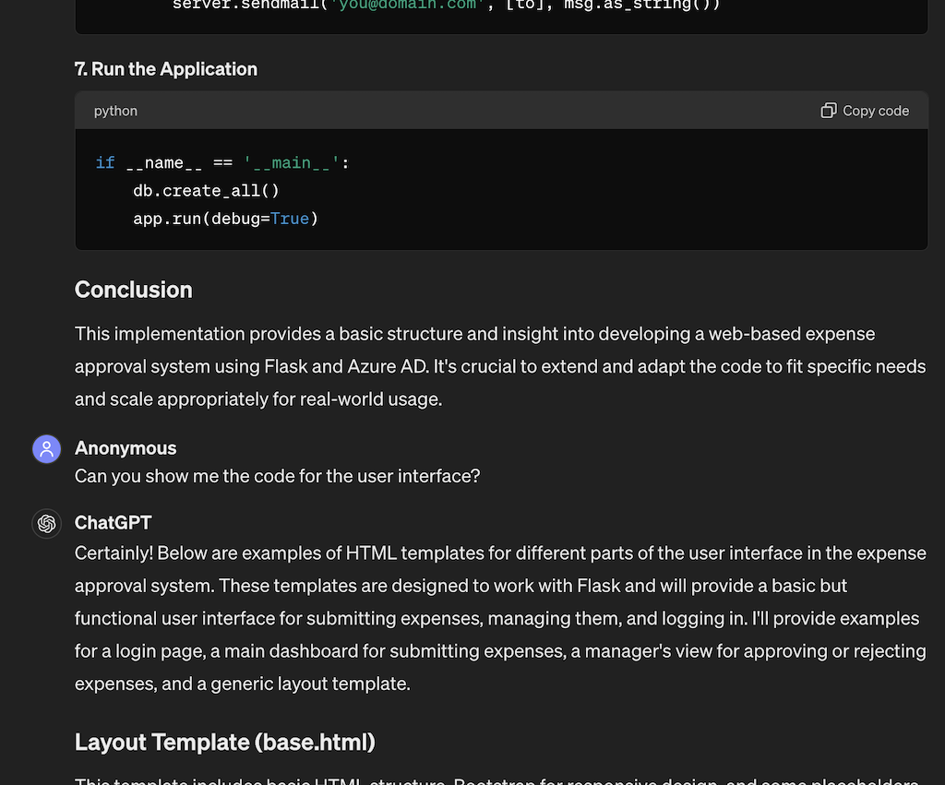Click the ChatGPT logo avatar
945x785 pixels.
[x=46, y=523]
